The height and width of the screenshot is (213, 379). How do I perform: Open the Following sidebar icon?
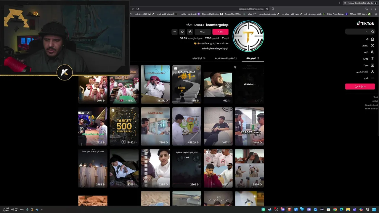[372, 52]
